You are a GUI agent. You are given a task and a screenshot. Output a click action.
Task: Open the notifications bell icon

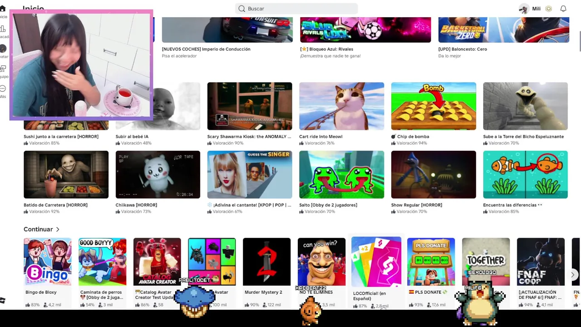[563, 9]
